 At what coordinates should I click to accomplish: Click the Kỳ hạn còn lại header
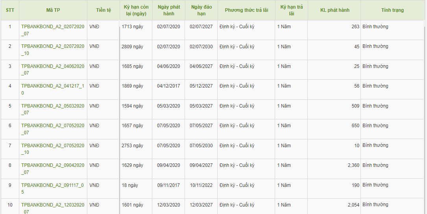[x=136, y=10]
